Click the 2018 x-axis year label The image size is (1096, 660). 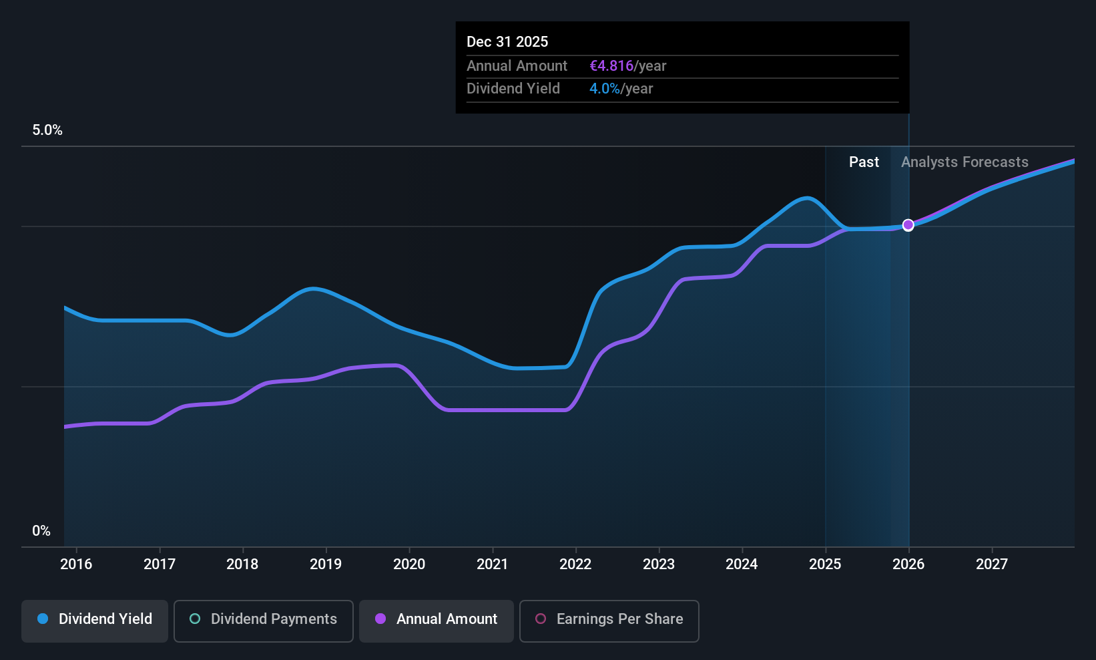point(242,564)
